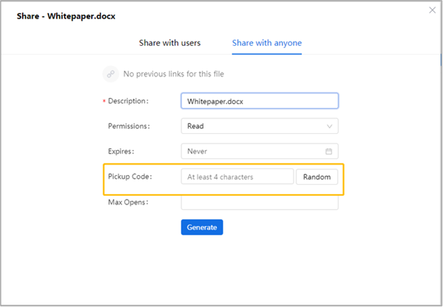
Task: Click the Share - Whitepaper.docx dialog title
Action: [x=66, y=16]
